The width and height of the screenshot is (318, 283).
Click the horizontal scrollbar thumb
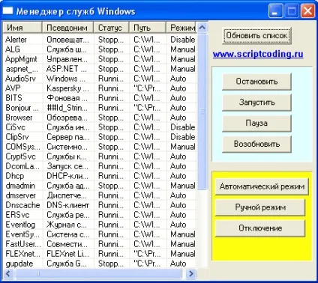click(x=98, y=274)
